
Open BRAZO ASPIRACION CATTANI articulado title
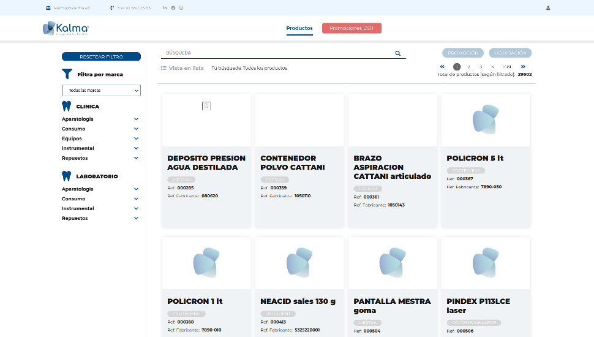[x=393, y=167]
